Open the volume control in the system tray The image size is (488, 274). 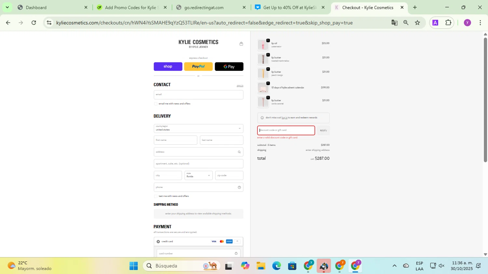click(441, 266)
